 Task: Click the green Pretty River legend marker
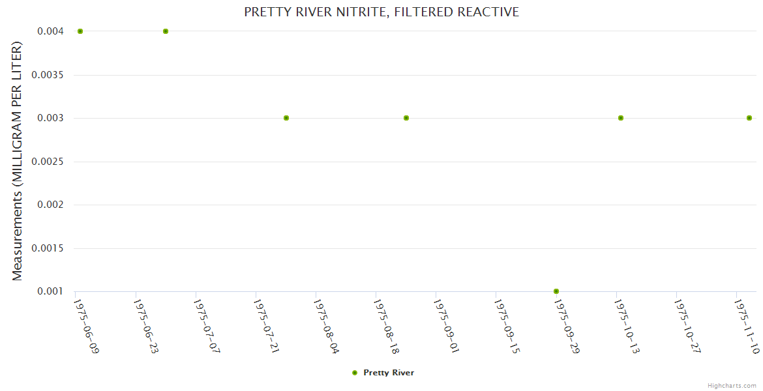(355, 373)
